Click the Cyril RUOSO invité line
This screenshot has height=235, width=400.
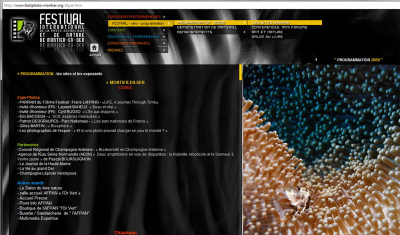tap(67, 112)
